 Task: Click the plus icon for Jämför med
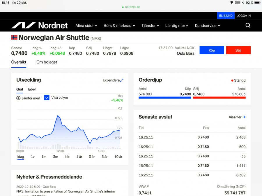coord(18,98)
